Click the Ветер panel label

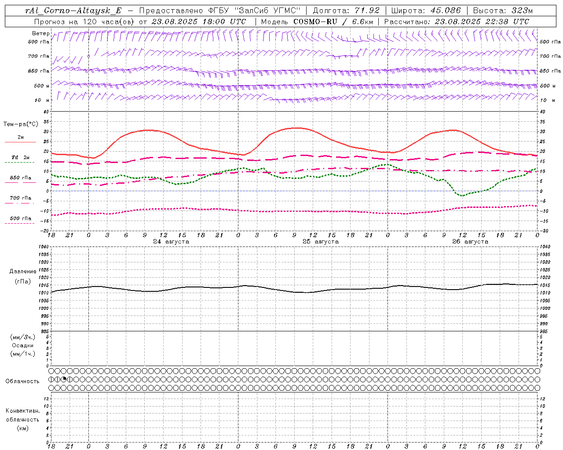tap(40, 33)
